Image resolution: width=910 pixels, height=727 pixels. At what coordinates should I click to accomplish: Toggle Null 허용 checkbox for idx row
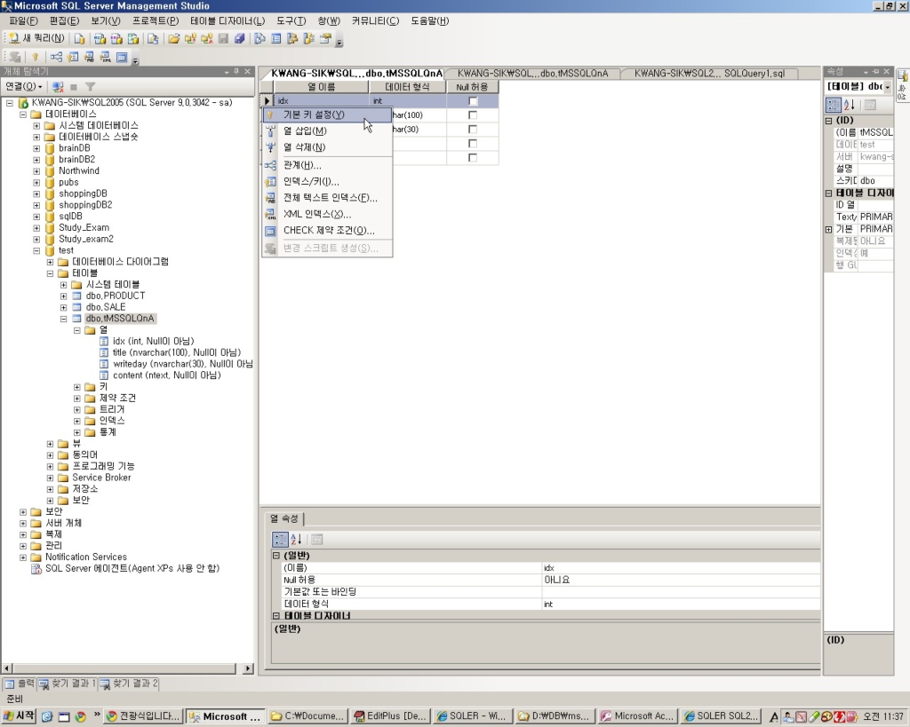(x=473, y=101)
